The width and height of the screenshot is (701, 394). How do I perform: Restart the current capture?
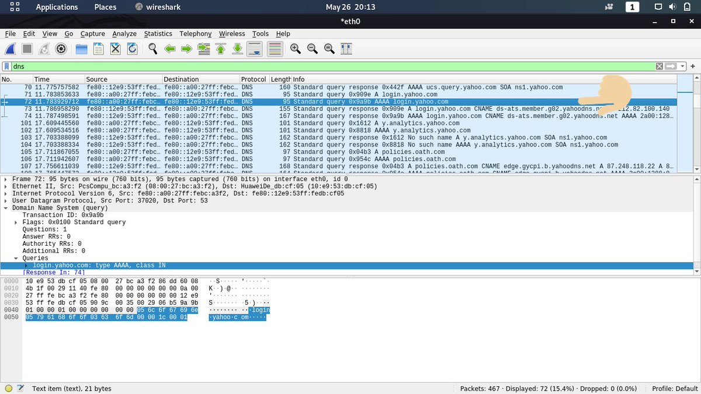[44, 49]
